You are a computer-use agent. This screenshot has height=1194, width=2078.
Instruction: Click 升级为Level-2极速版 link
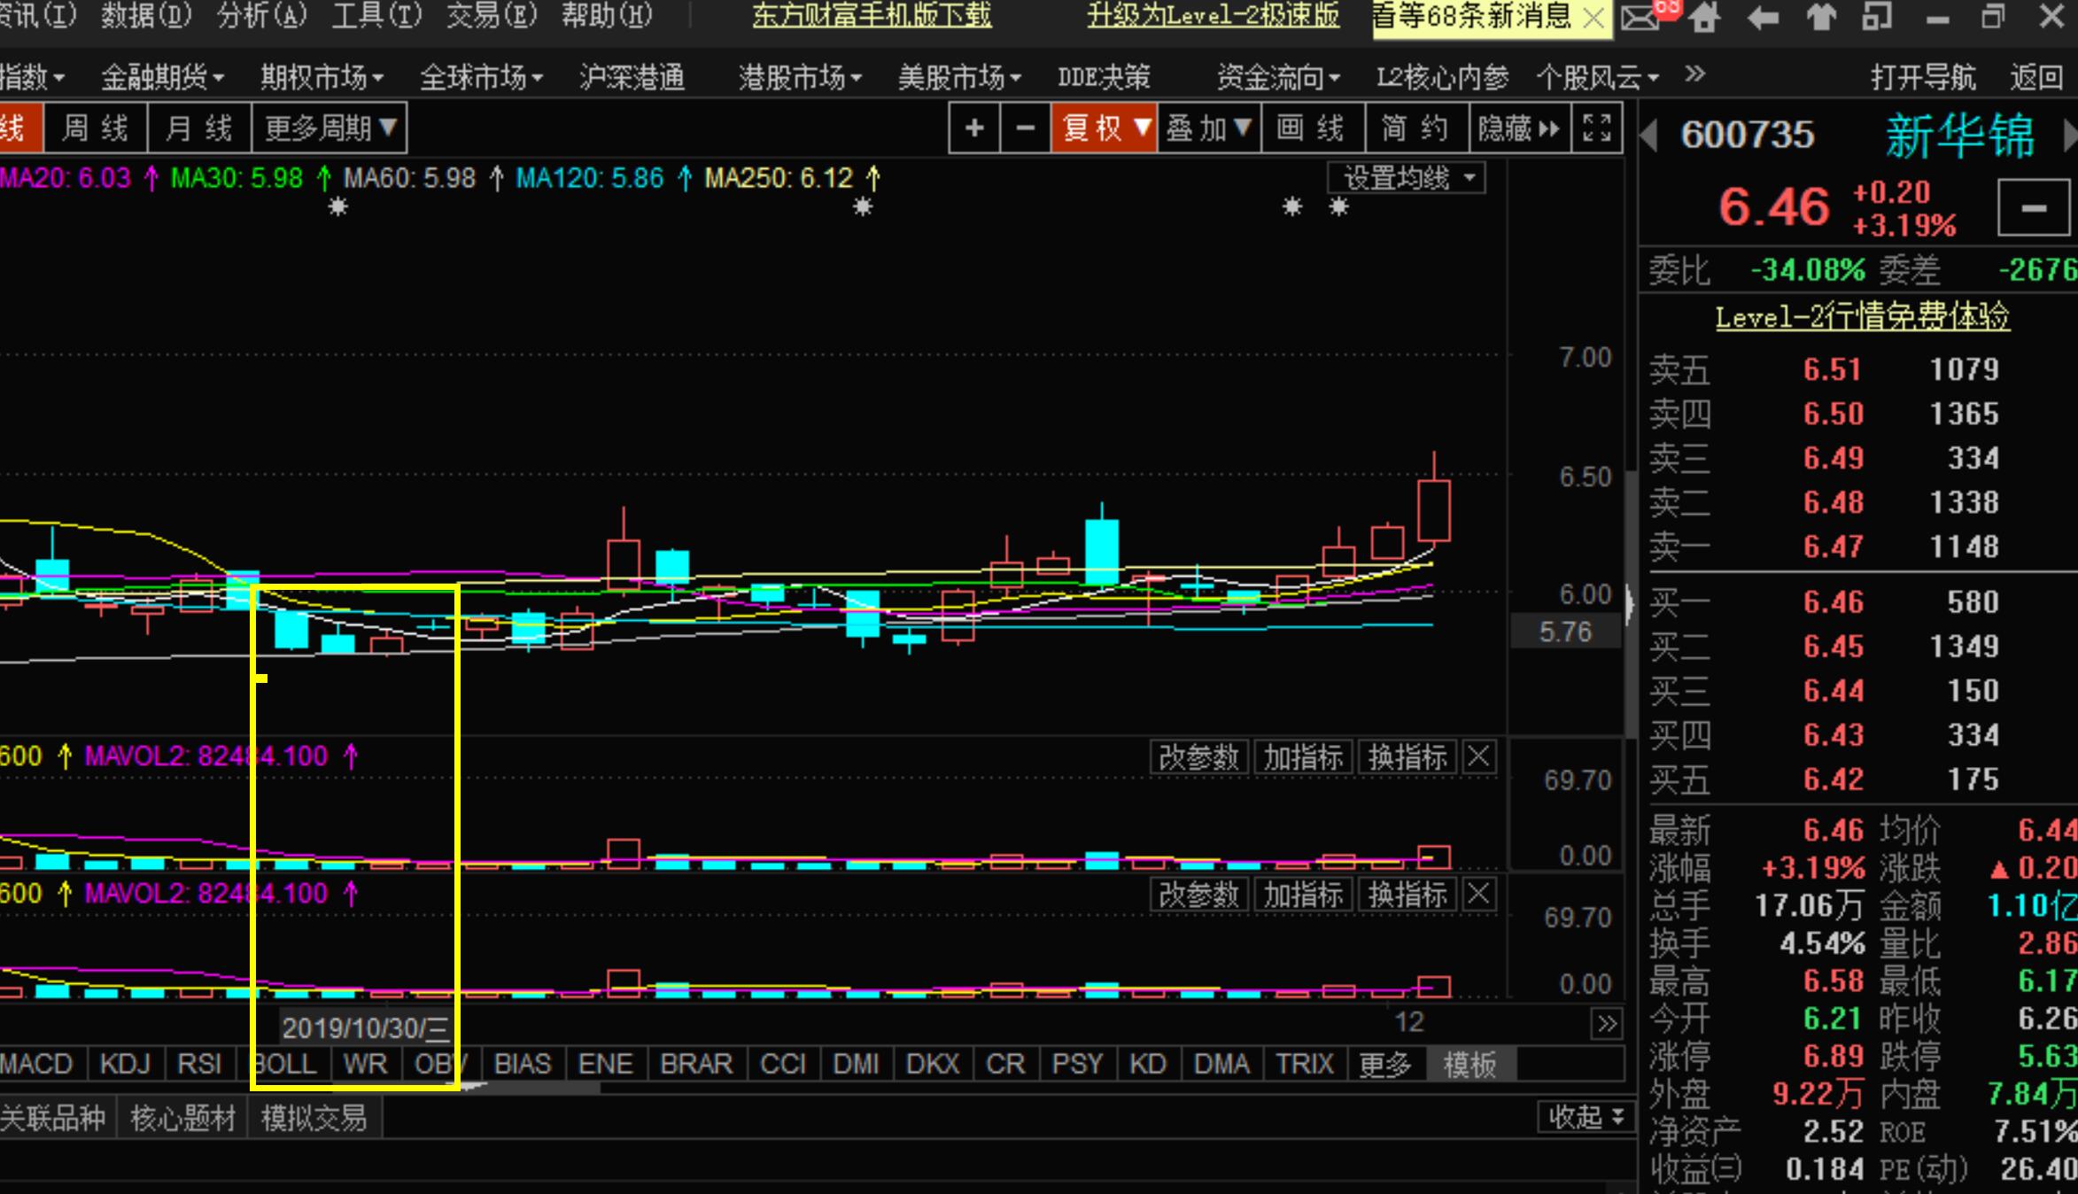[1213, 15]
